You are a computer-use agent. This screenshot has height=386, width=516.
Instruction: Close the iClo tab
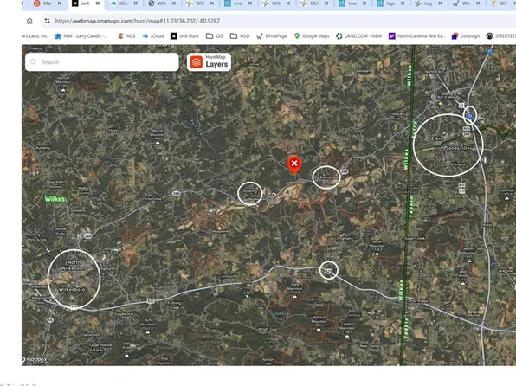coord(136,3)
